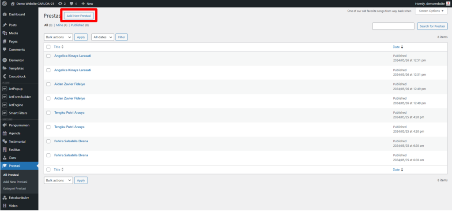Screen dimensions: 452x211
Task: Select the first Tengku Putri Arasya checkbox
Action: click(49, 113)
